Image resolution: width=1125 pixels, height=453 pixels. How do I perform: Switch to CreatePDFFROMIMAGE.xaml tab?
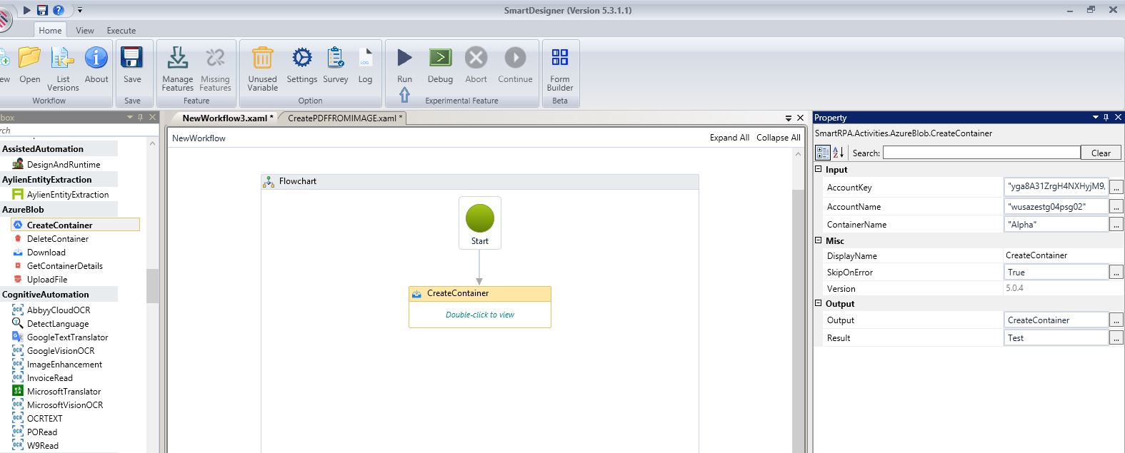click(342, 118)
